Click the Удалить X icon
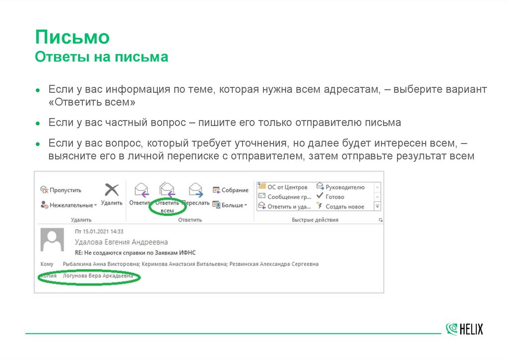The image size is (508, 359). click(x=112, y=190)
